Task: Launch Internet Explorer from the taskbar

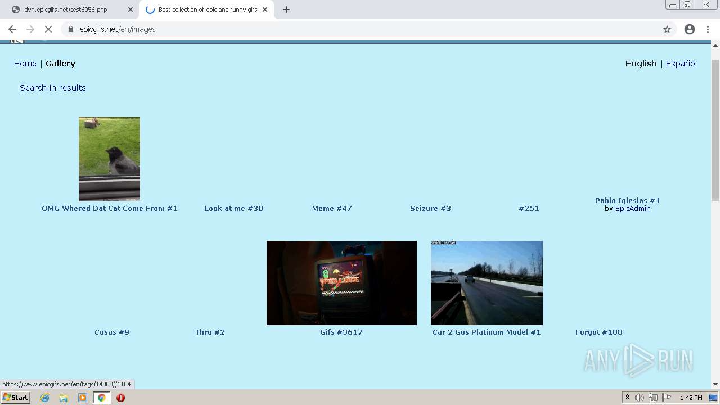Action: tap(45, 398)
